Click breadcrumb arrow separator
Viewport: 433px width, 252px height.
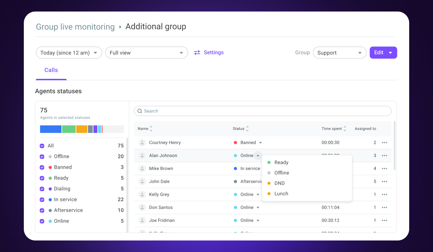click(x=120, y=27)
